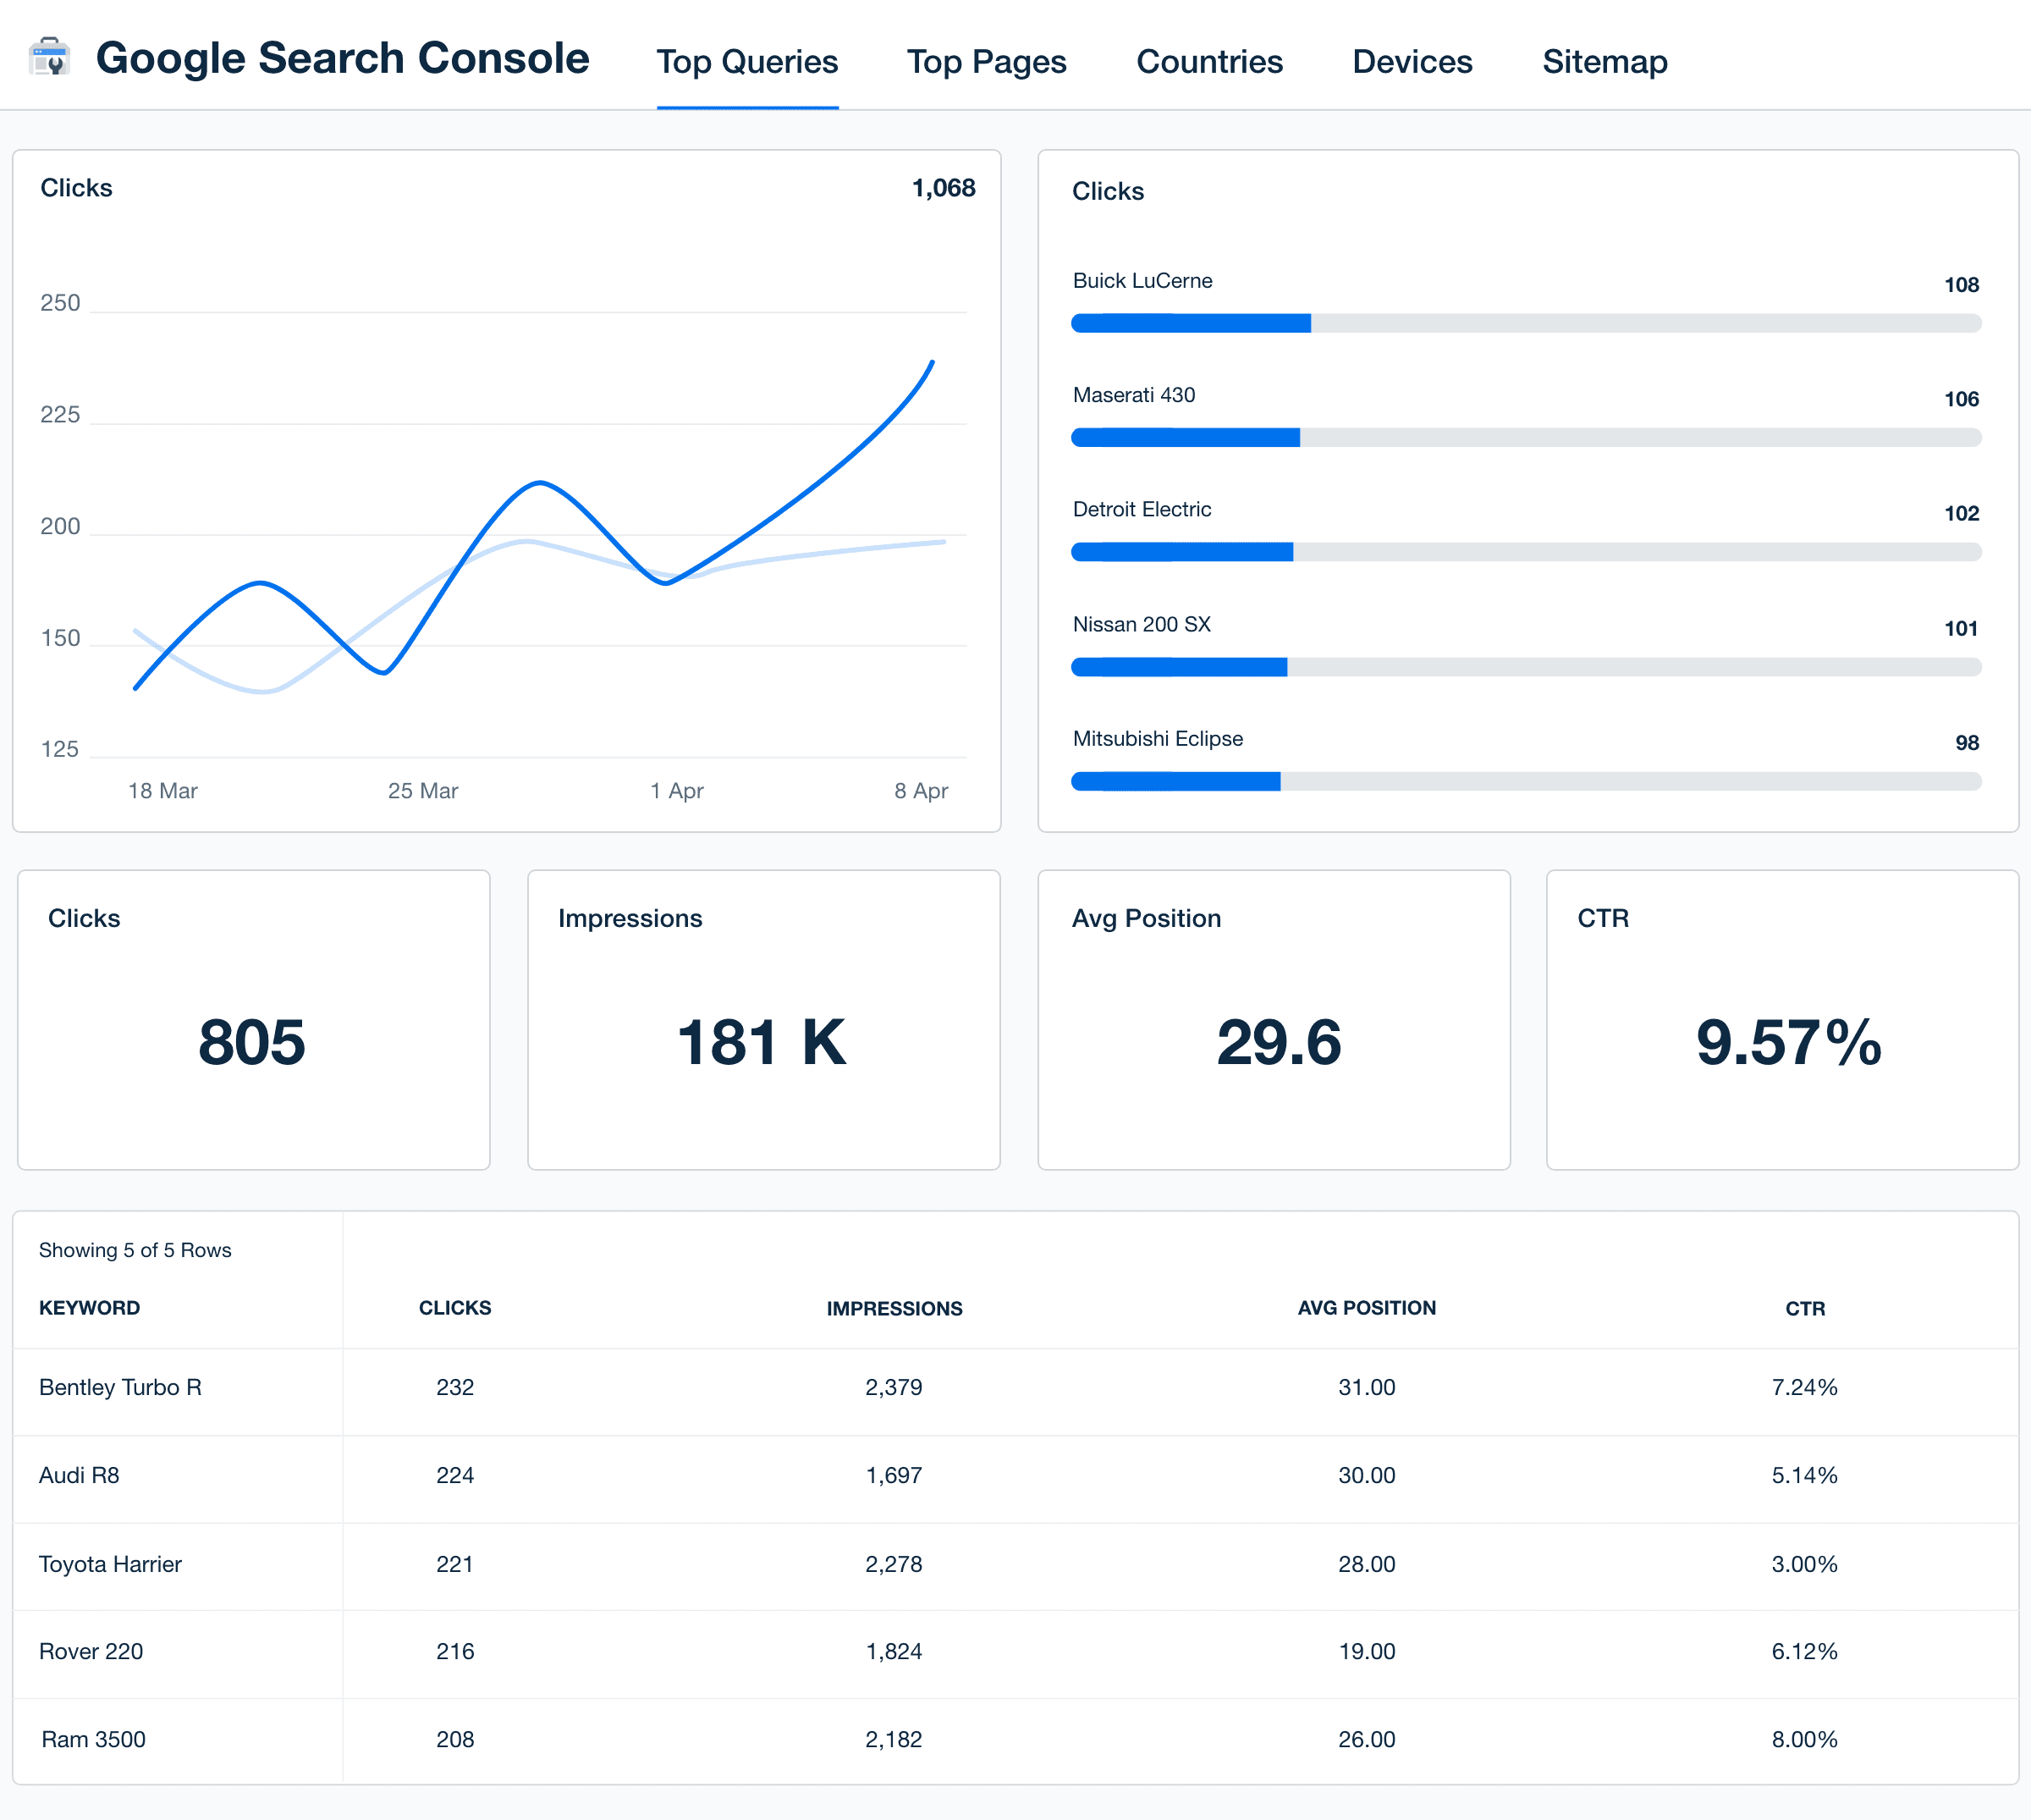Screen dimensions: 2031x1820
Task: Select the Devices tab
Action: coord(1412,62)
